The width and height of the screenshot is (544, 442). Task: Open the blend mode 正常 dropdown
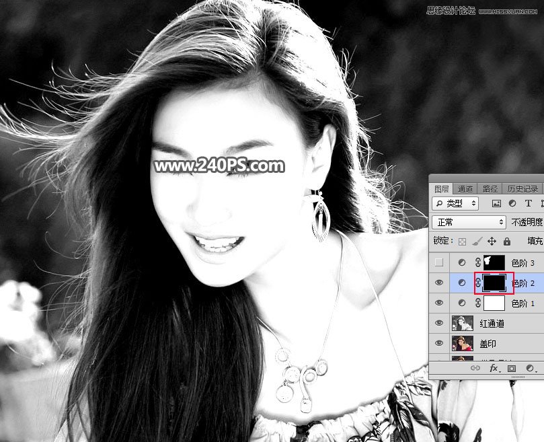469,222
